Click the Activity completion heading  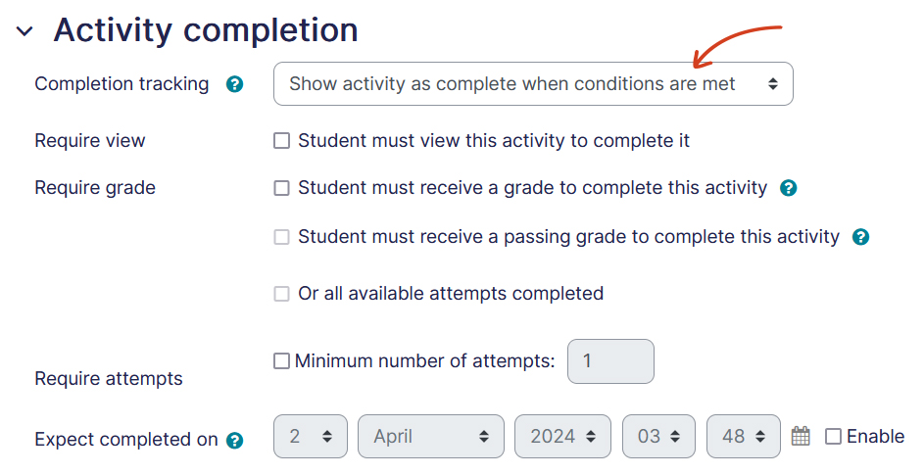pos(206,31)
